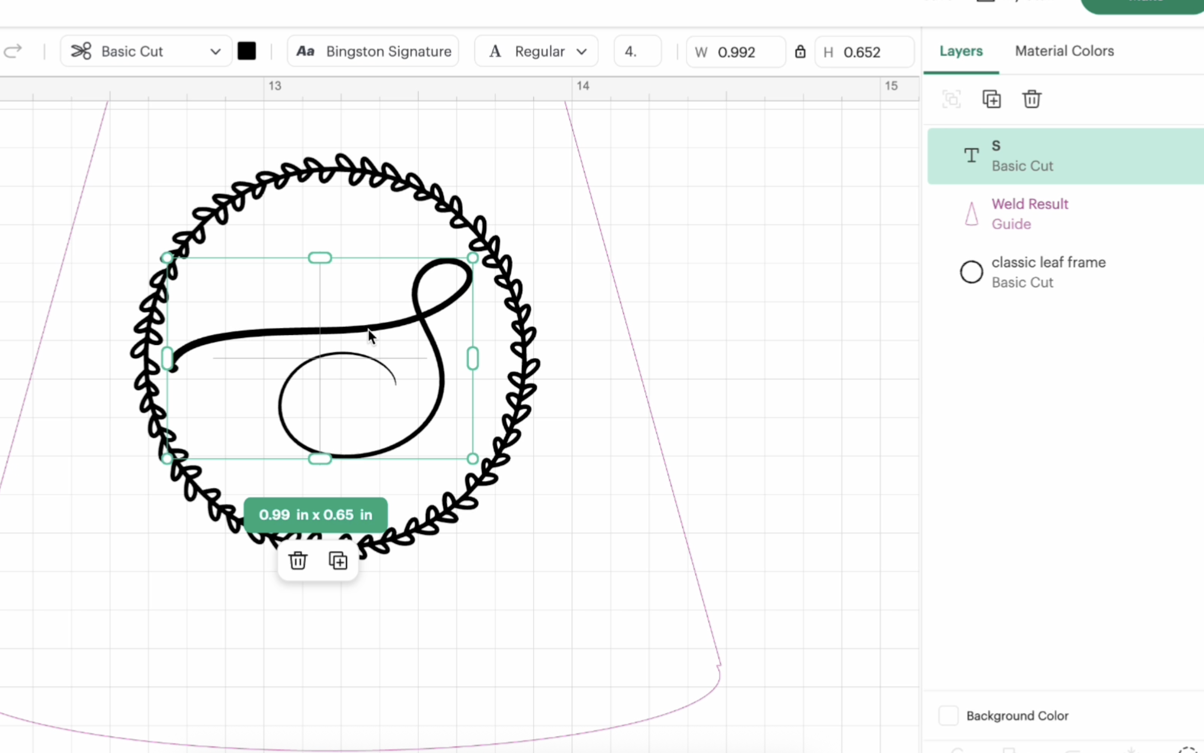Click the text T icon of S layer

[971, 155]
